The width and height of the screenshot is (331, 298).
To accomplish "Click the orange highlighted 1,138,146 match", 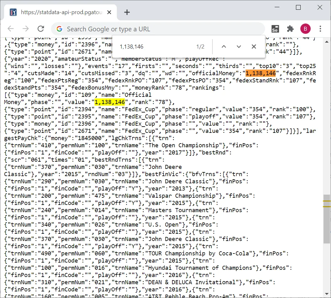I will coord(261,73).
